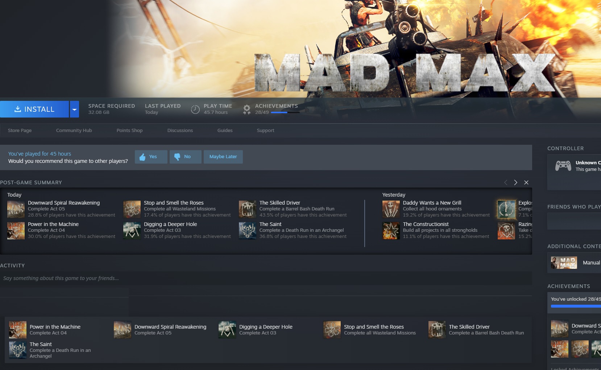Click 'Complete a Death Run in an Archangel' text

coord(302,230)
